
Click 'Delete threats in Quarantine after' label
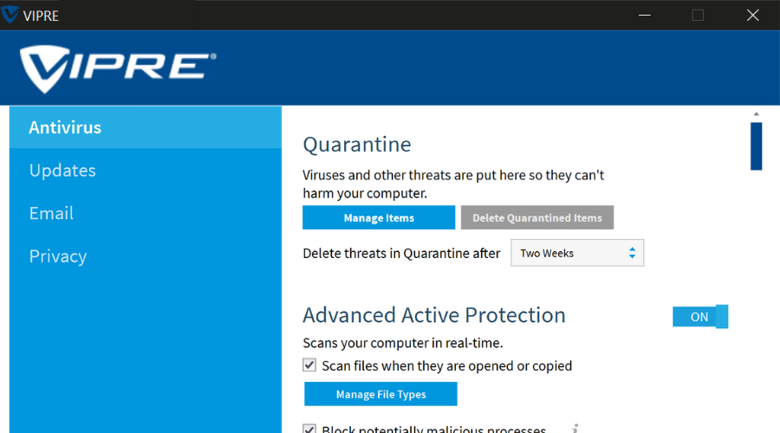(401, 254)
